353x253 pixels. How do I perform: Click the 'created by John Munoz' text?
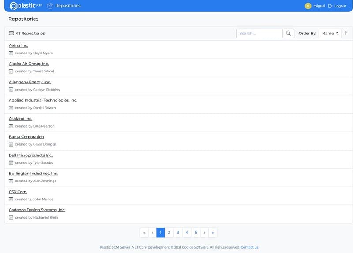34,200
